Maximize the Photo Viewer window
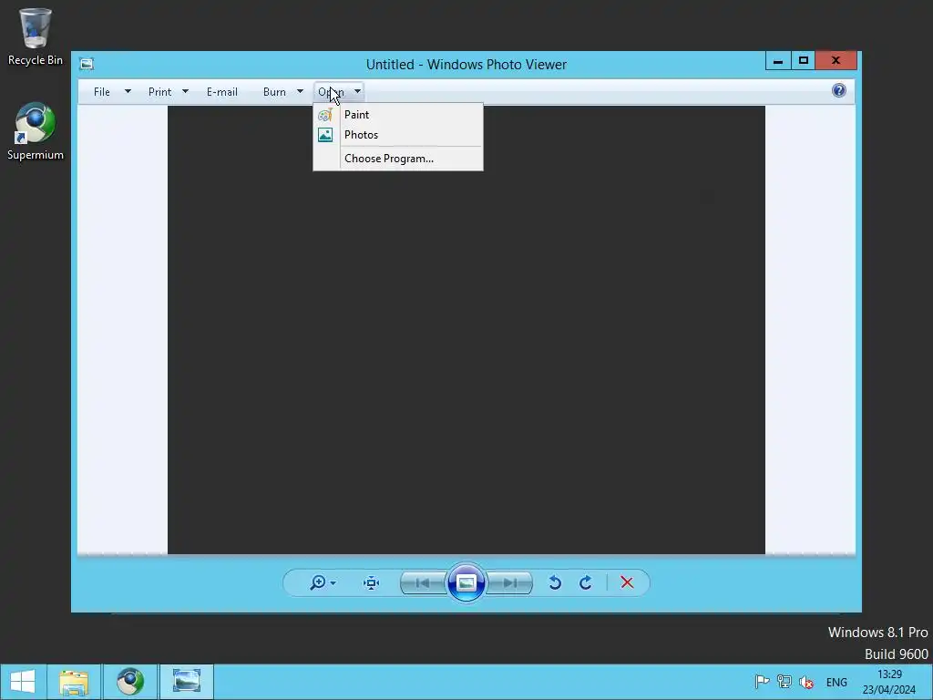The height and width of the screenshot is (700, 933). (804, 60)
